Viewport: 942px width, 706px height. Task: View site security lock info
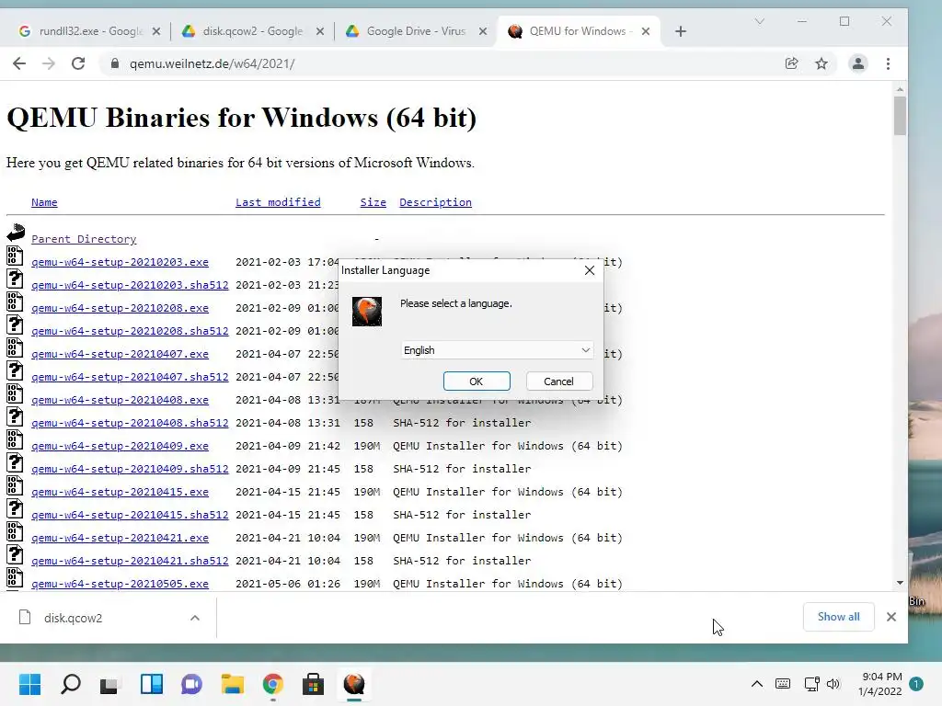tap(115, 63)
